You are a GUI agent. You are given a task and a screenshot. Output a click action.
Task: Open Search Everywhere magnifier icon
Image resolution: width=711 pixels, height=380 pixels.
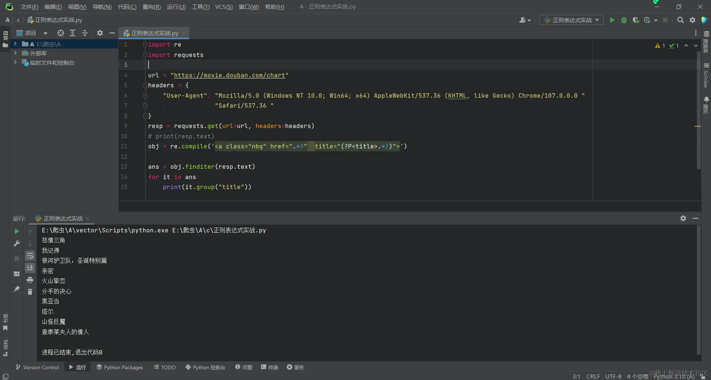(x=680, y=20)
